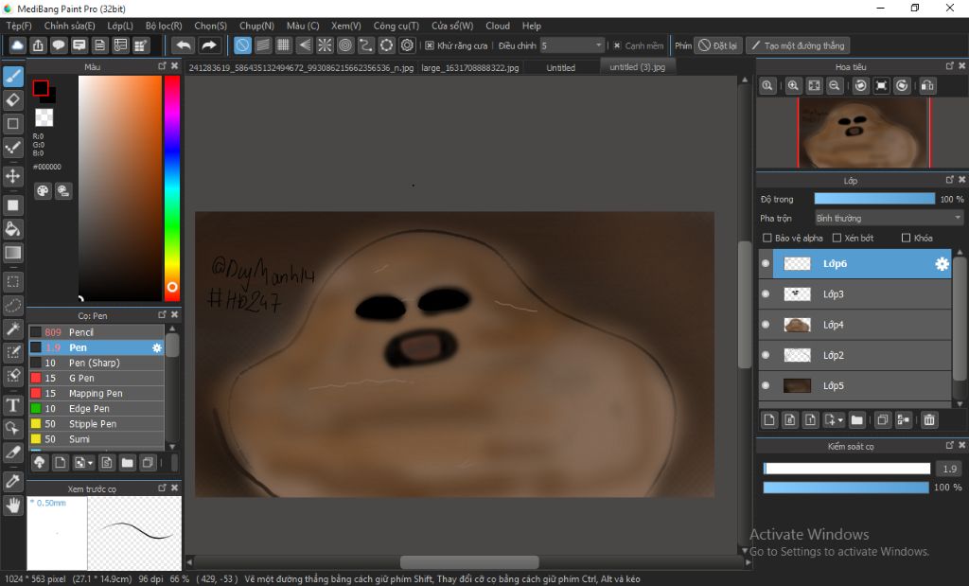Enable the crosshatch grid snap

(x=284, y=45)
